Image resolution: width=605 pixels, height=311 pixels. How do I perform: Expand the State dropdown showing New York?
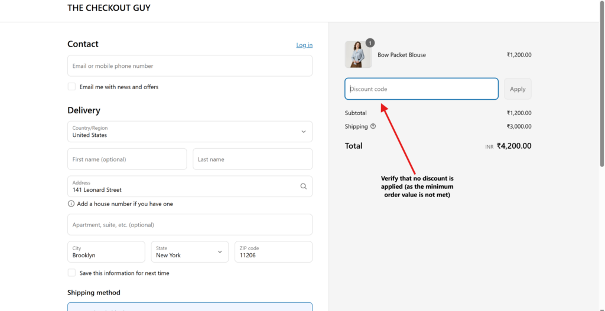pos(190,252)
